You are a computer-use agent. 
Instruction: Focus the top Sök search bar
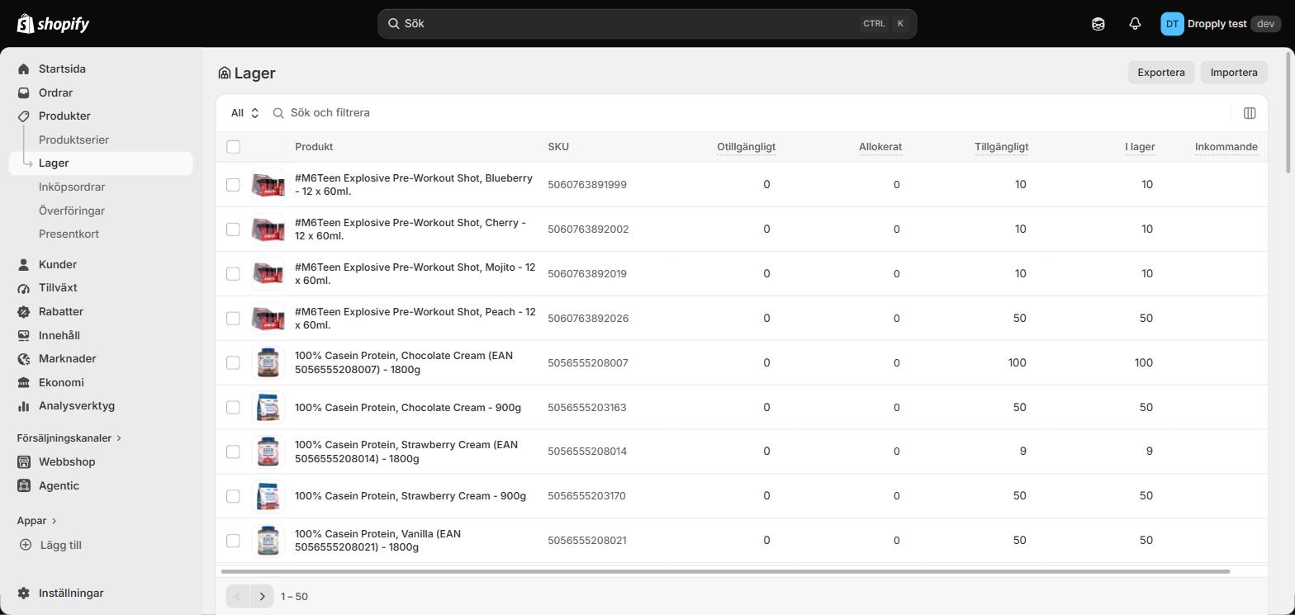click(x=647, y=24)
